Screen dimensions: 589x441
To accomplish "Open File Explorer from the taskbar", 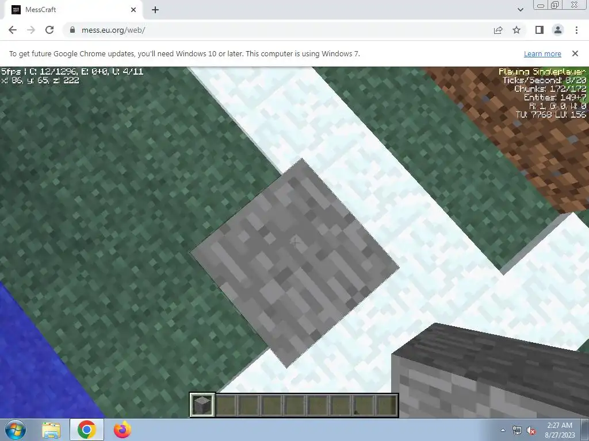I will [x=51, y=430].
